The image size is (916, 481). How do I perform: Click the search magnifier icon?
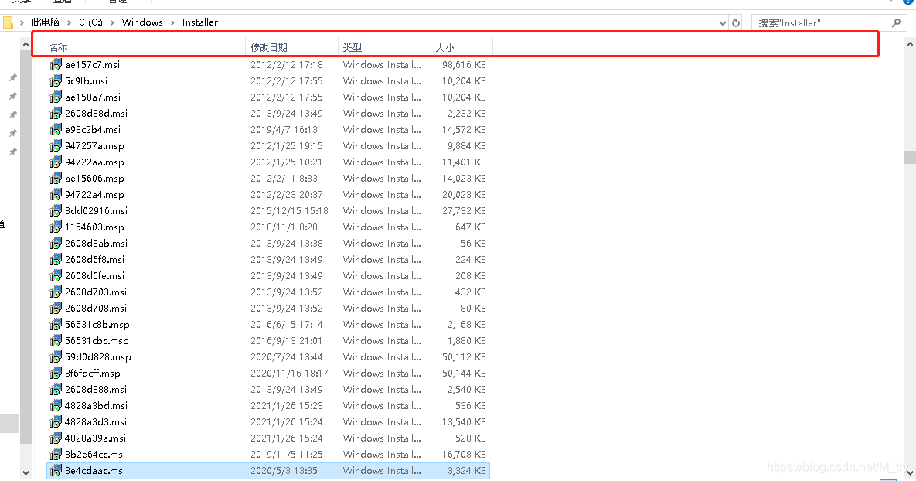pyautogui.click(x=896, y=22)
